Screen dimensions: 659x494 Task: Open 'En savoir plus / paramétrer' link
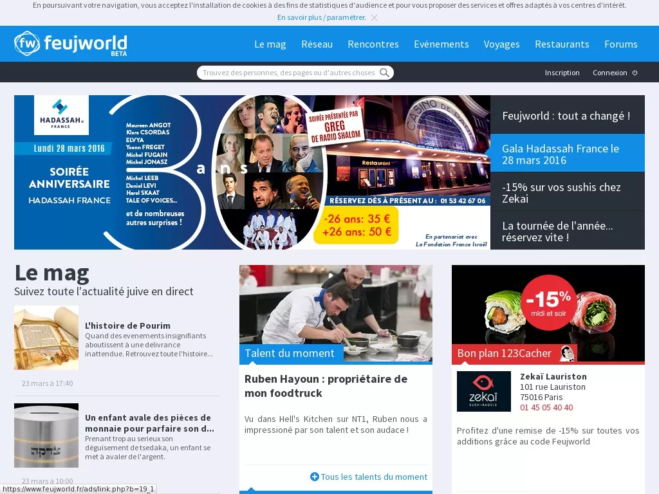point(321,17)
